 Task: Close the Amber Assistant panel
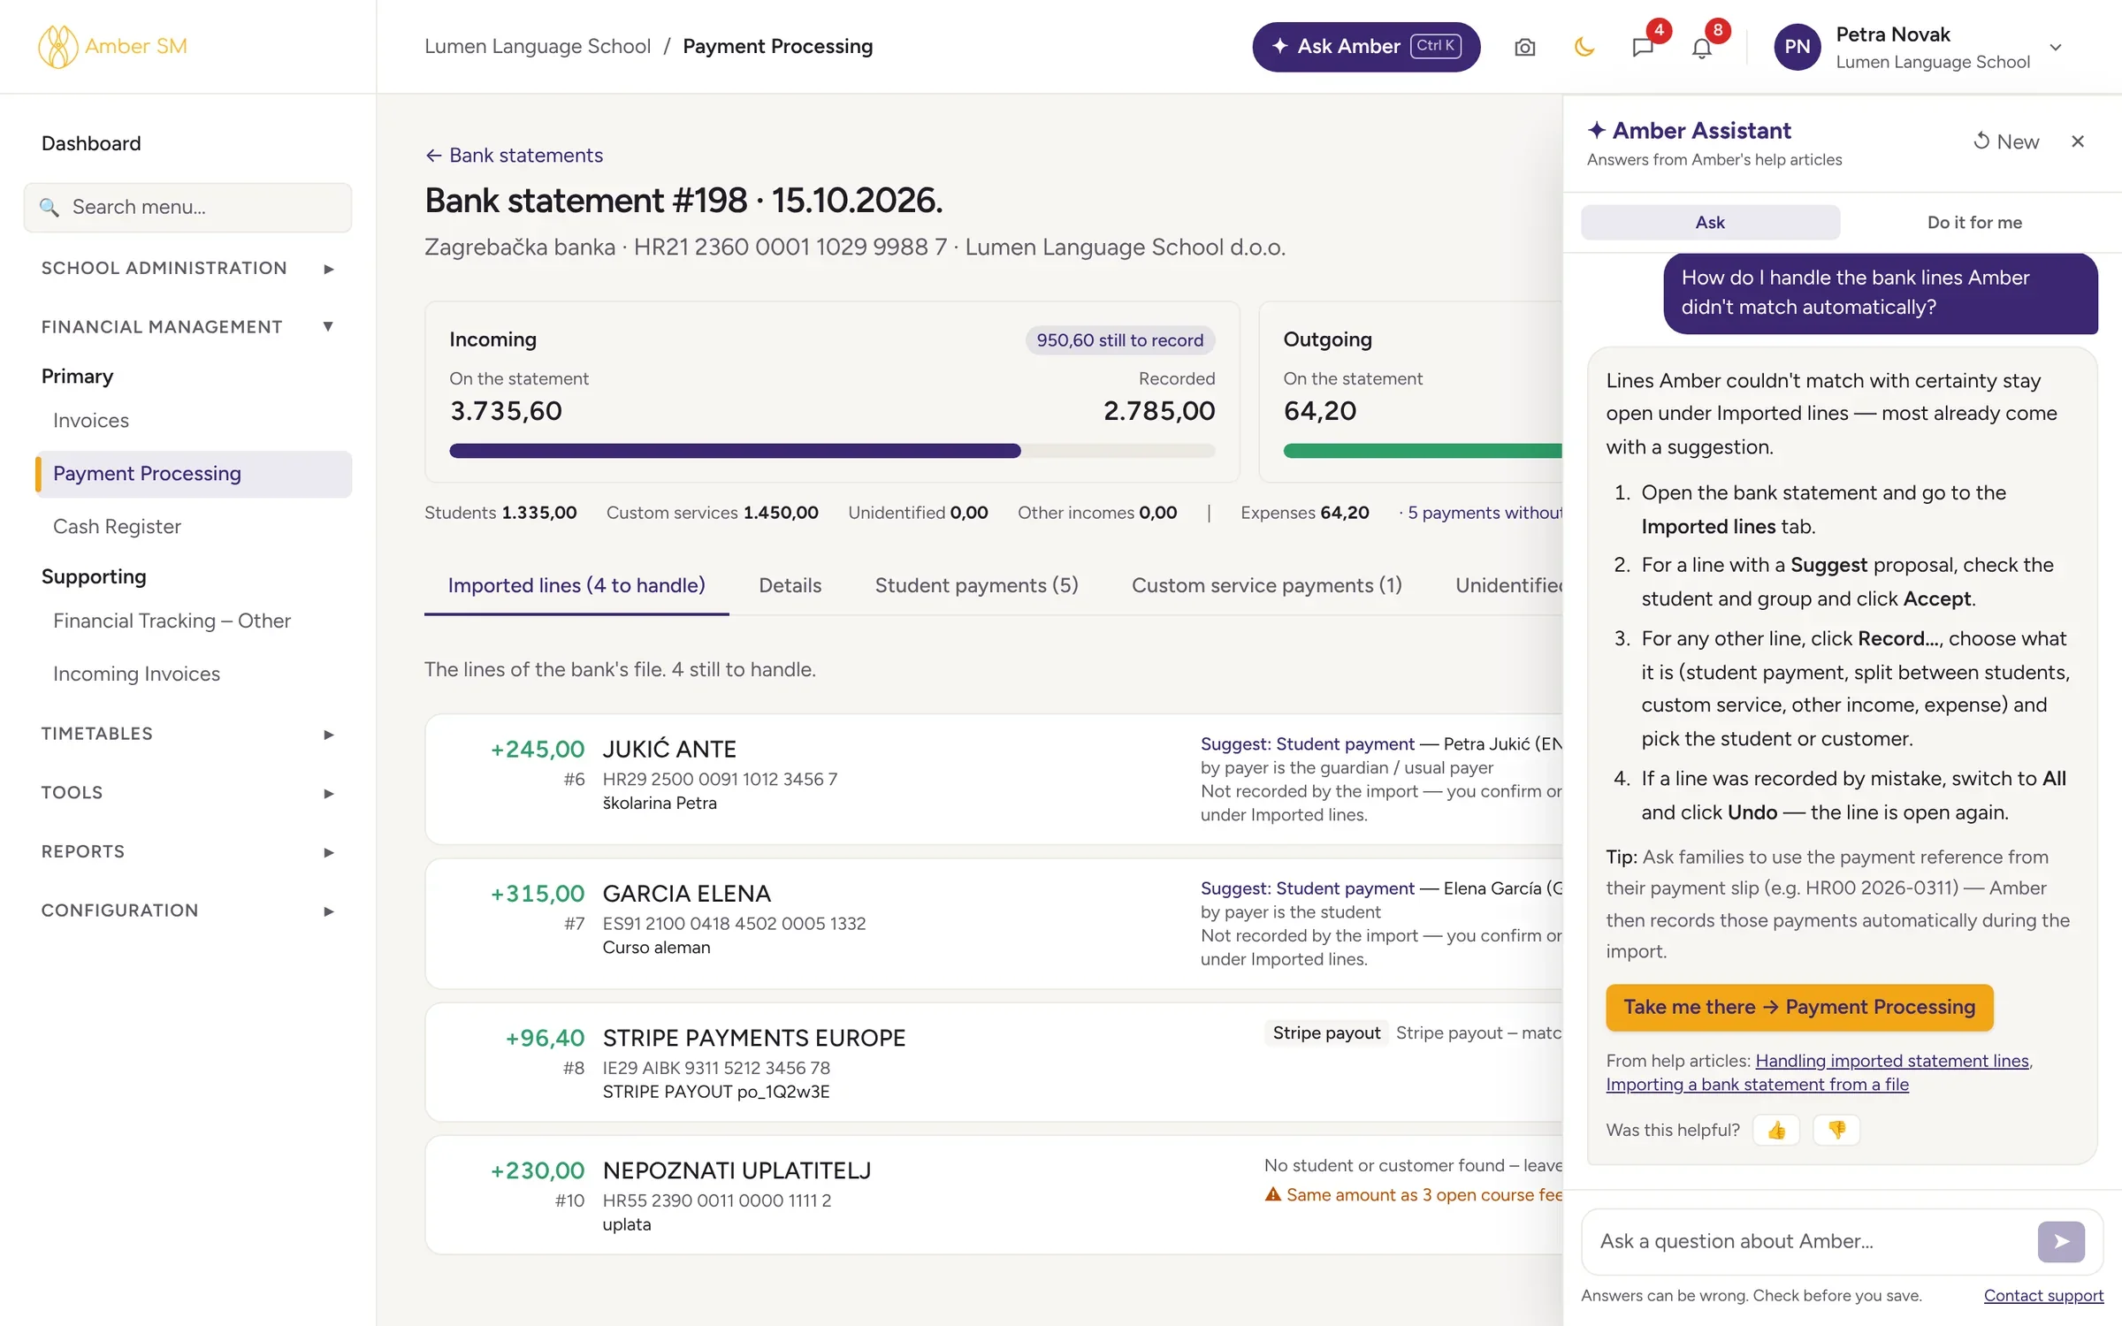tap(2078, 141)
